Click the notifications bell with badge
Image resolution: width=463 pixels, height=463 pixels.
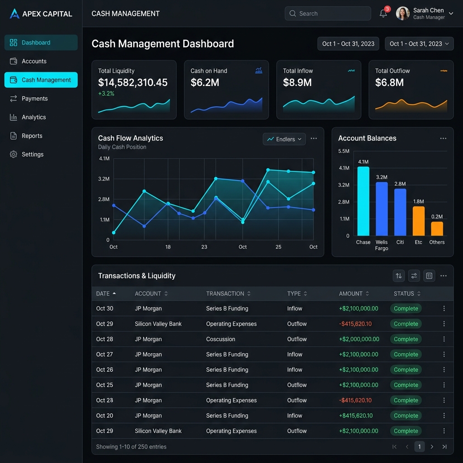pyautogui.click(x=383, y=13)
